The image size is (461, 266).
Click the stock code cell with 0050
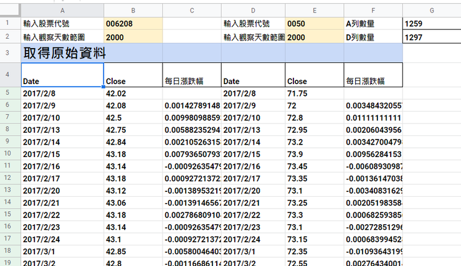pyautogui.click(x=314, y=24)
